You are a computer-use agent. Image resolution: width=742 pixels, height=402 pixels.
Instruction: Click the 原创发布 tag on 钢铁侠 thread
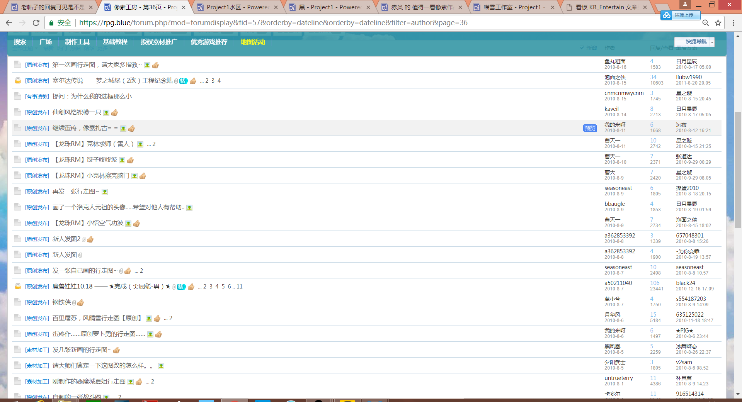(x=37, y=302)
